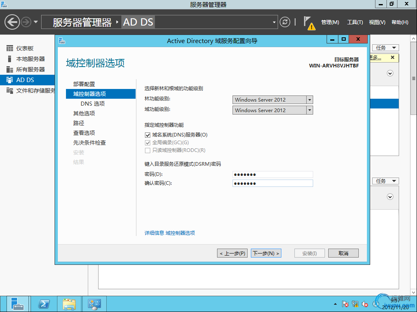Click the 仪表板 dashboard icon
Screen dimensions: 417x312
10,48
